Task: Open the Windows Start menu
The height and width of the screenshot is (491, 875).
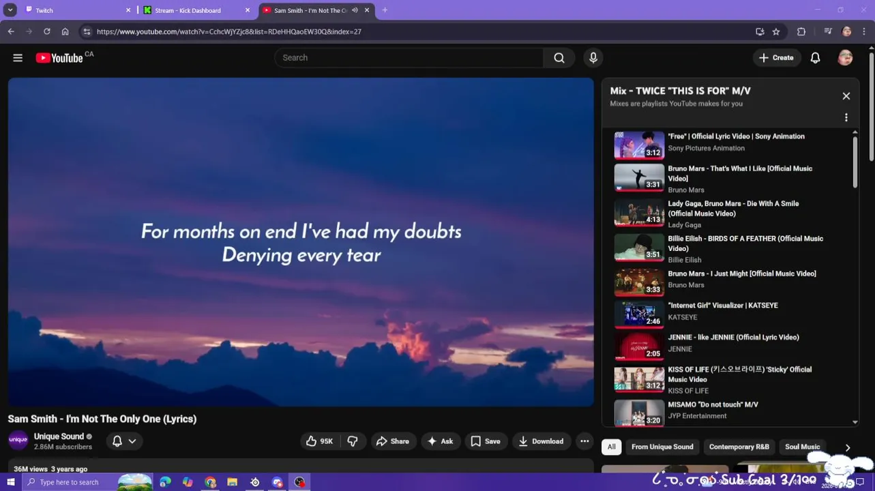Action: click(x=10, y=482)
